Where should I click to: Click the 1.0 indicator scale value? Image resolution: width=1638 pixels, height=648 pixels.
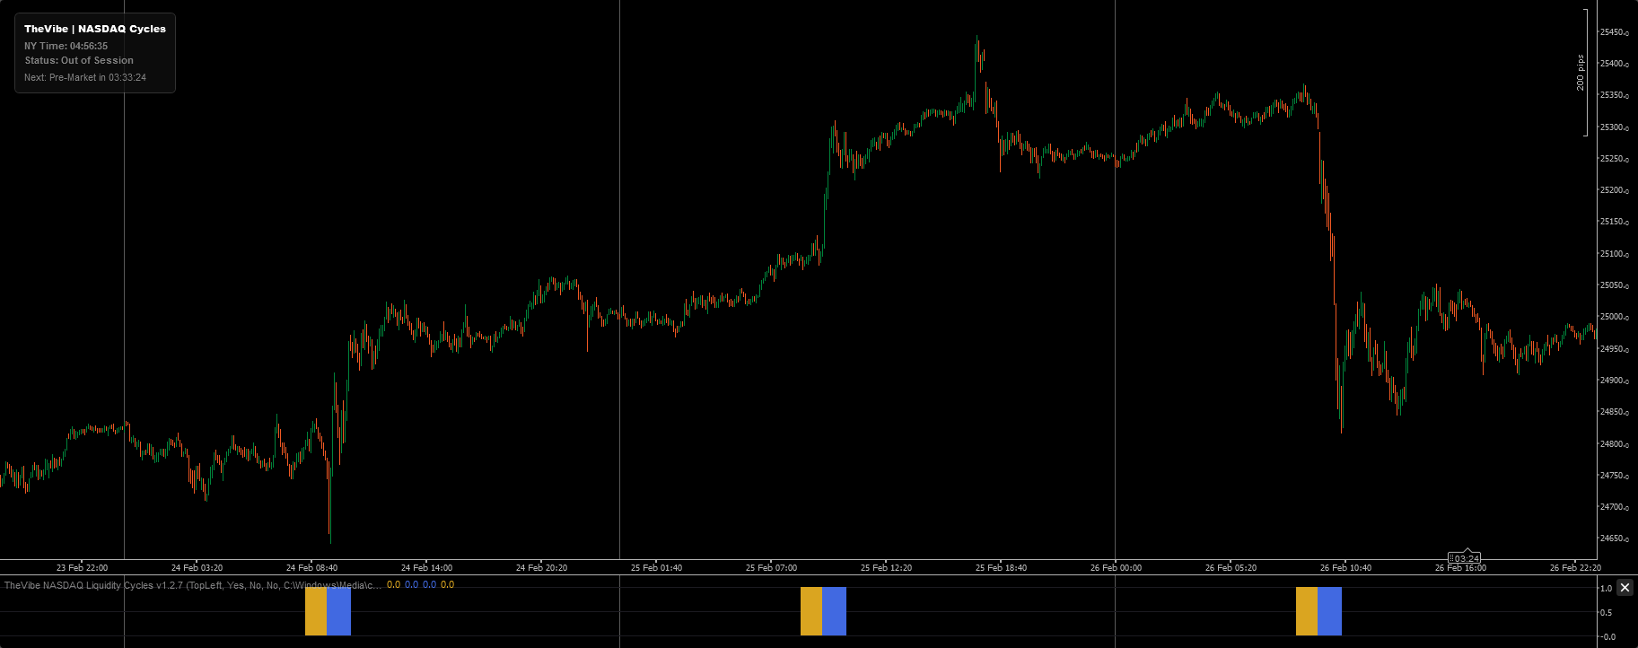[x=1607, y=589]
